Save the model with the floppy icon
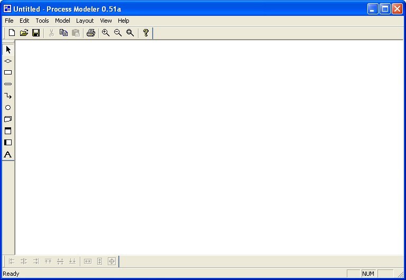This screenshot has width=406, height=280. click(36, 33)
